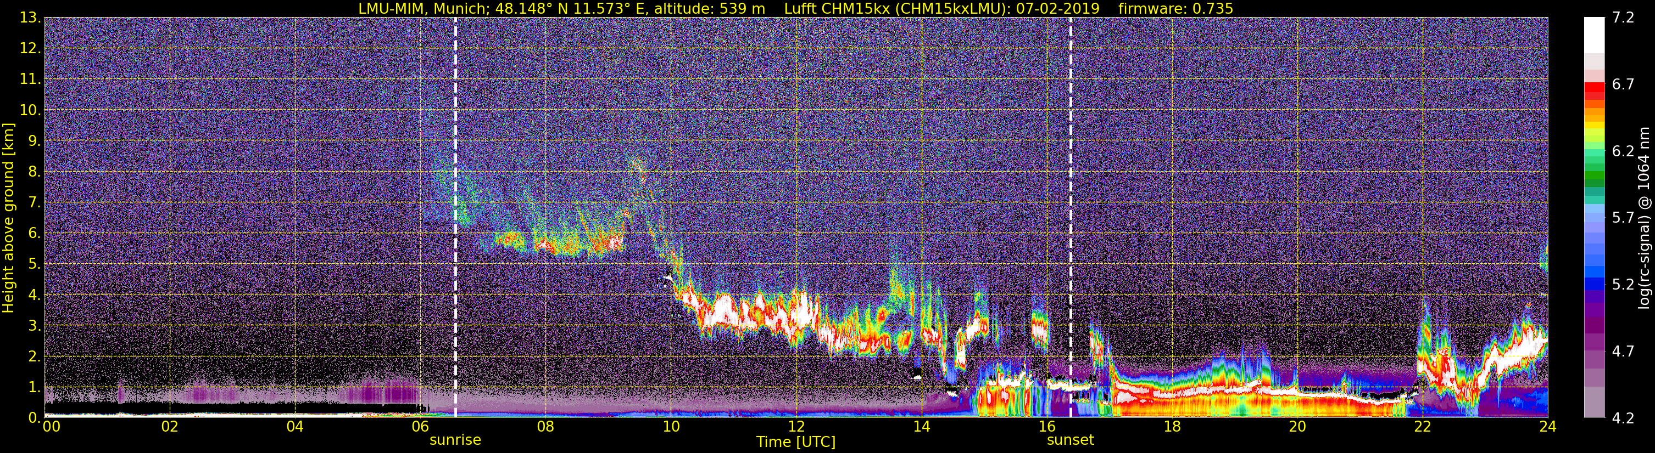Click the height axis tick label 3
The image size is (1655, 453).
click(34, 325)
